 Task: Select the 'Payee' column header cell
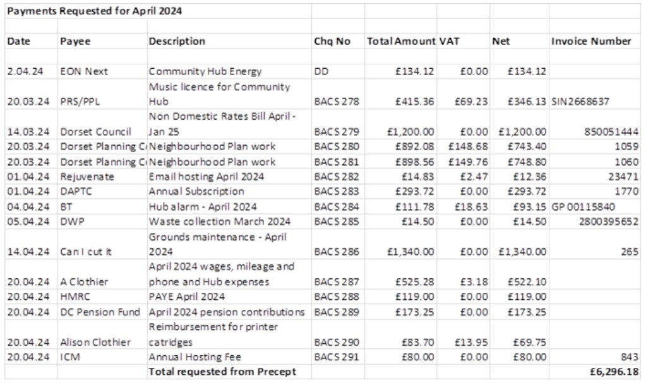(75, 41)
